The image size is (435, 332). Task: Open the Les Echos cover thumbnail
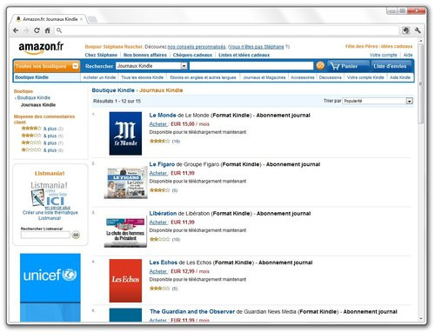(x=125, y=281)
